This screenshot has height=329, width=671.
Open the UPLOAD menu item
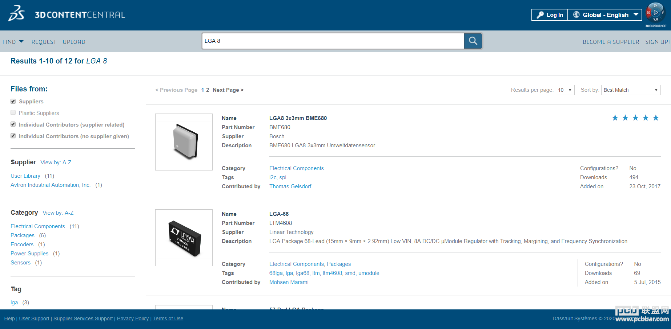74,42
